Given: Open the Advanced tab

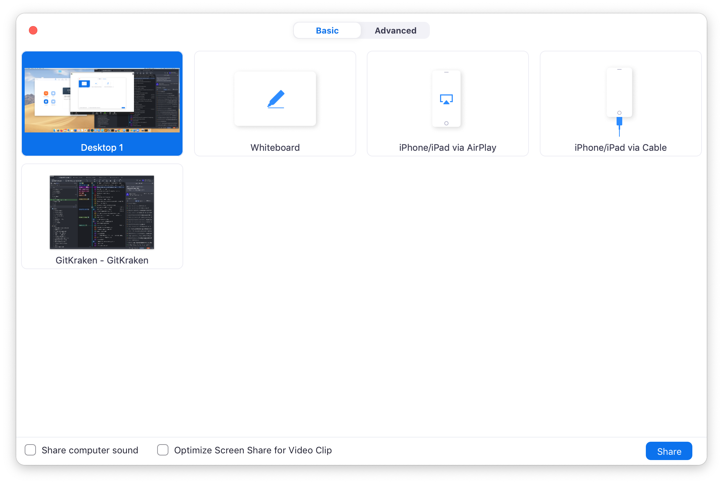Looking at the screenshot, I should (395, 31).
